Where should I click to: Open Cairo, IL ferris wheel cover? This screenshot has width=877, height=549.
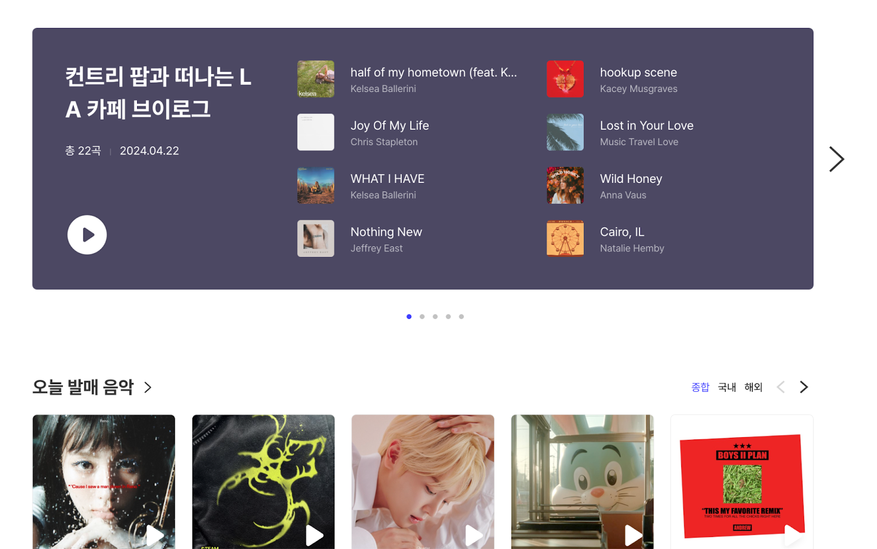click(565, 238)
